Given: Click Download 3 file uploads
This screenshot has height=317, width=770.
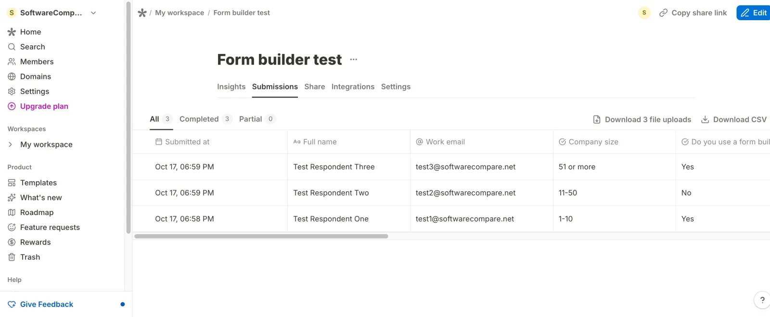Looking at the screenshot, I should pyautogui.click(x=642, y=120).
